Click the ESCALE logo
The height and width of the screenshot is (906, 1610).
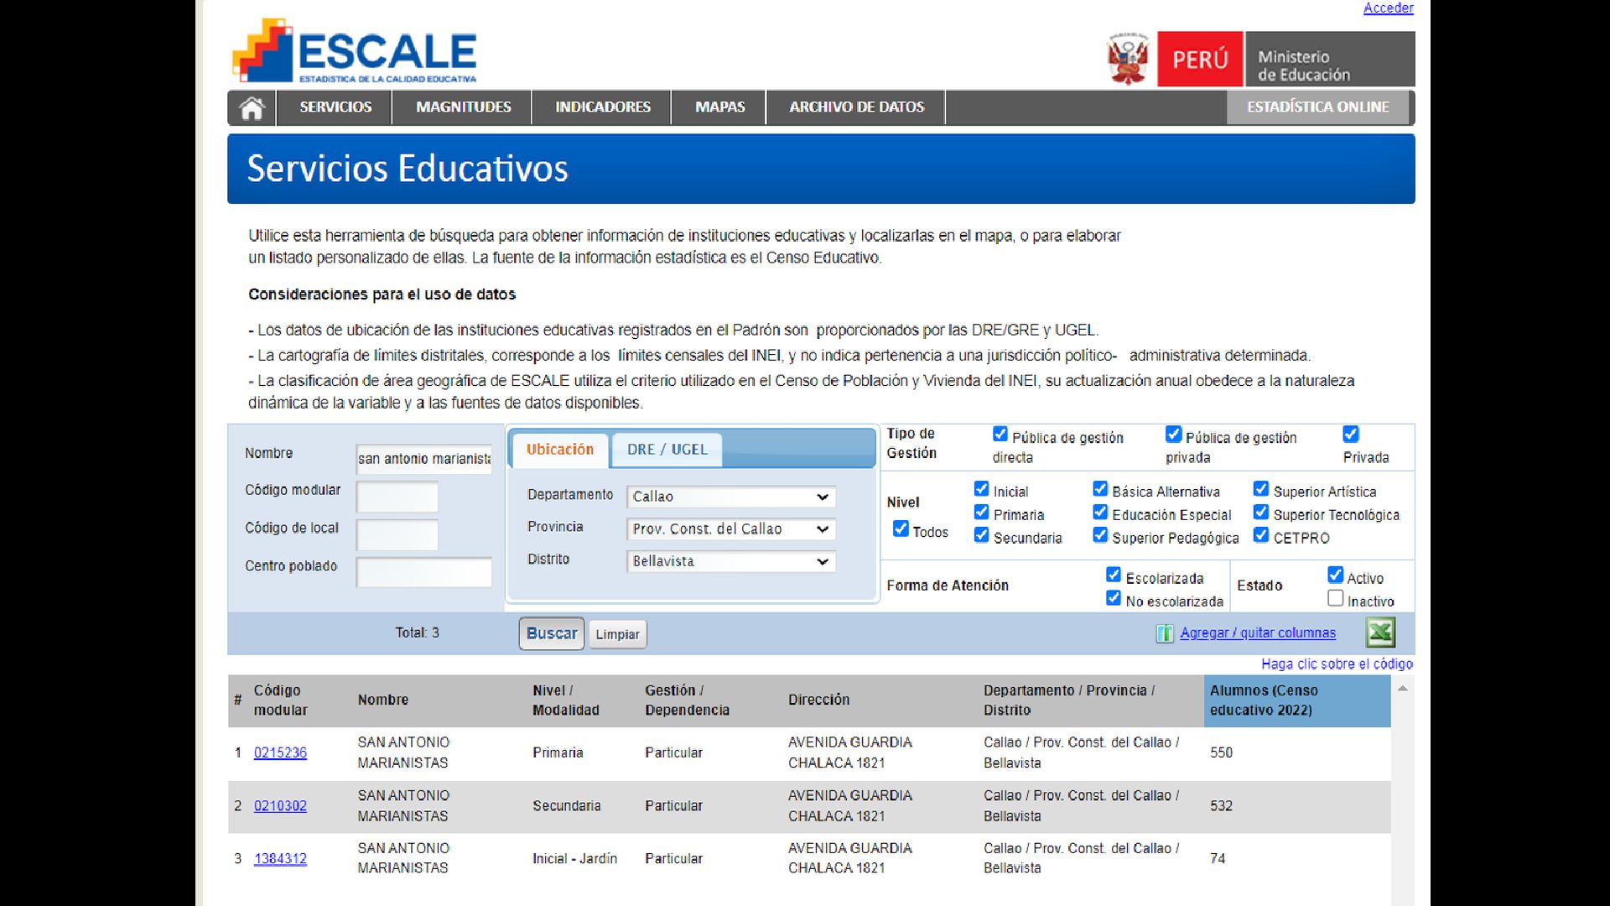[x=355, y=51]
